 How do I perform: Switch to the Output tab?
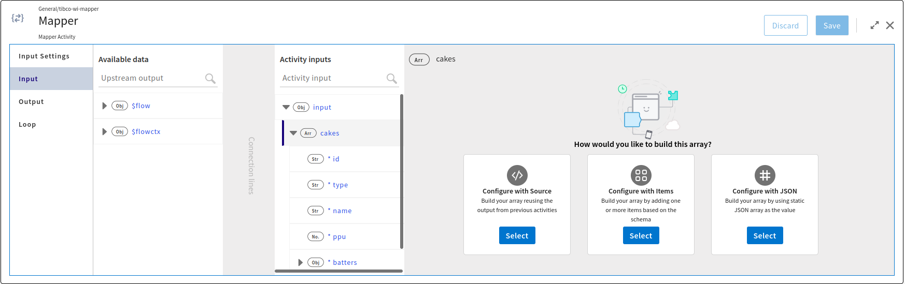[x=31, y=101]
